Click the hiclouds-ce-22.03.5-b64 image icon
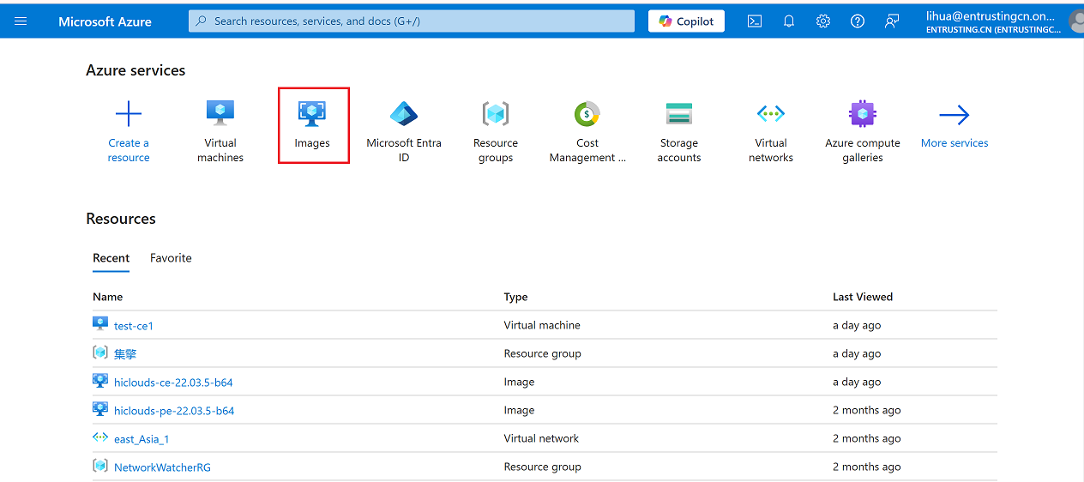The width and height of the screenshot is (1084, 482). coord(100,381)
